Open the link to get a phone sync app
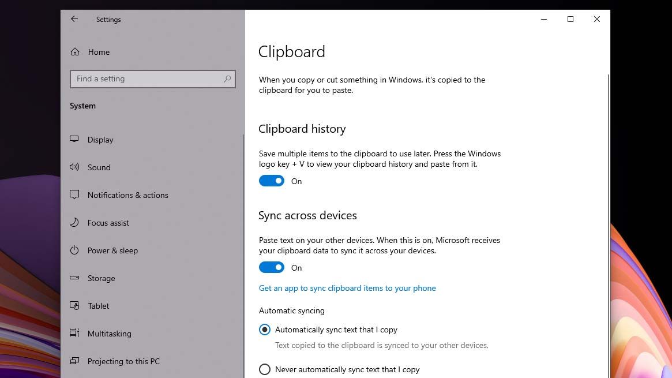This screenshot has width=672, height=378. (x=347, y=288)
